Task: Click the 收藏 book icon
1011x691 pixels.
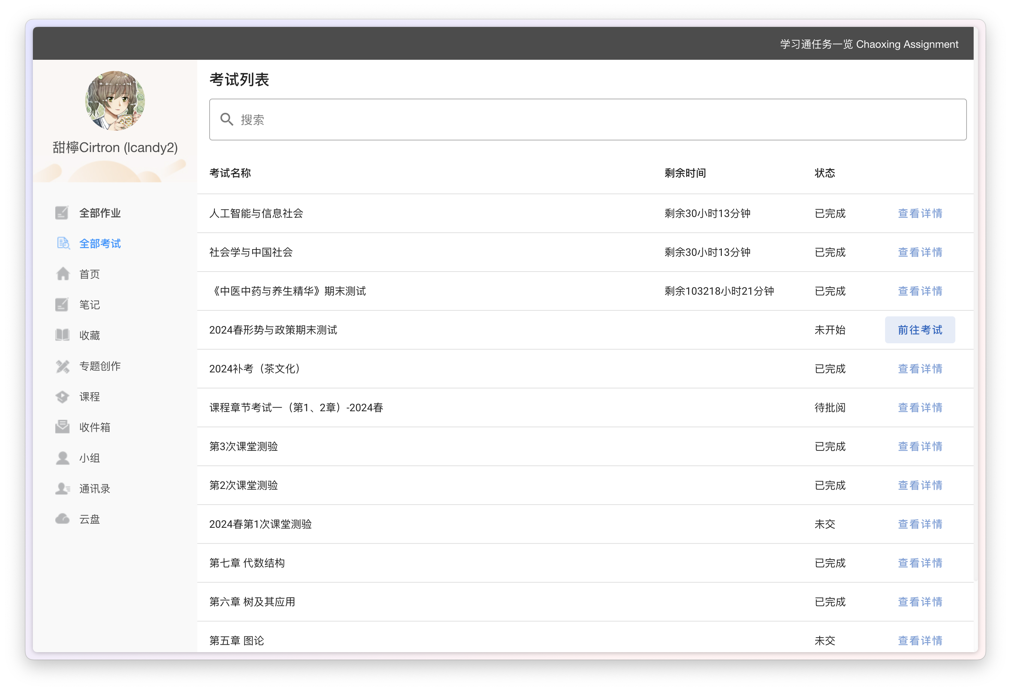Action: tap(62, 335)
